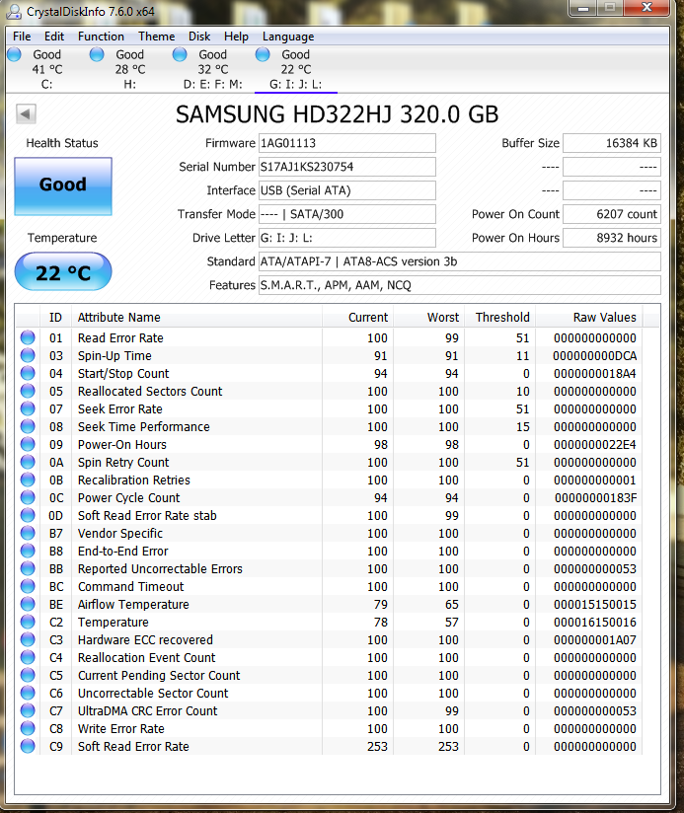The width and height of the screenshot is (684, 813).
Task: Click status icon for Write Error Rate
Action: click(28, 728)
